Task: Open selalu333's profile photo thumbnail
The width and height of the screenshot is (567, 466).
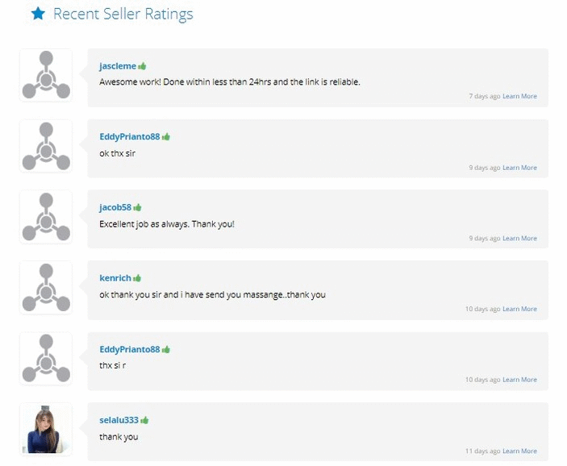Action: [46, 430]
